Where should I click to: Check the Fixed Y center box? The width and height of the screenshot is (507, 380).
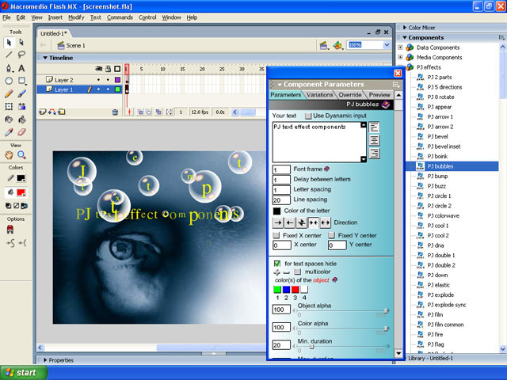click(331, 235)
